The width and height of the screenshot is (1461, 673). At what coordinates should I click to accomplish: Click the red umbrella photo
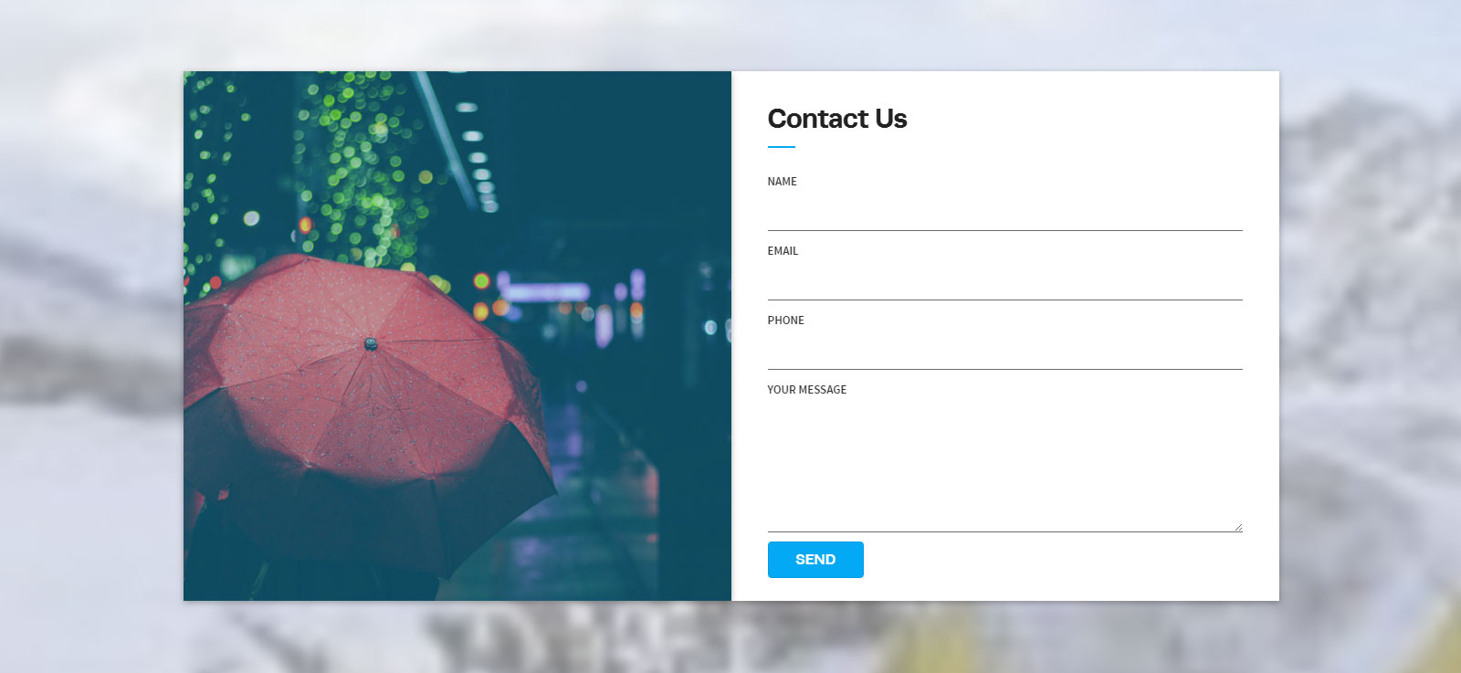tap(457, 336)
